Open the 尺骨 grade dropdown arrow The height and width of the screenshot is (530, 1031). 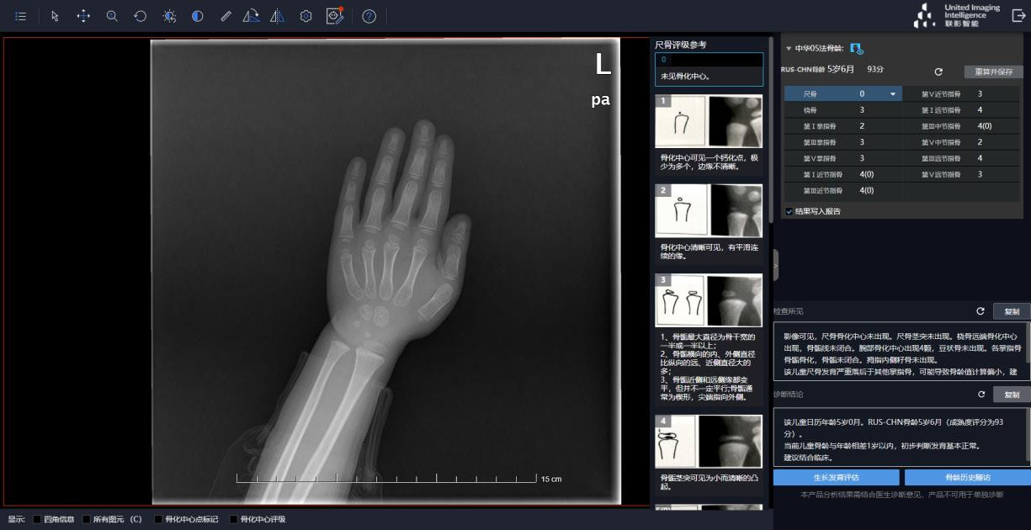point(893,94)
